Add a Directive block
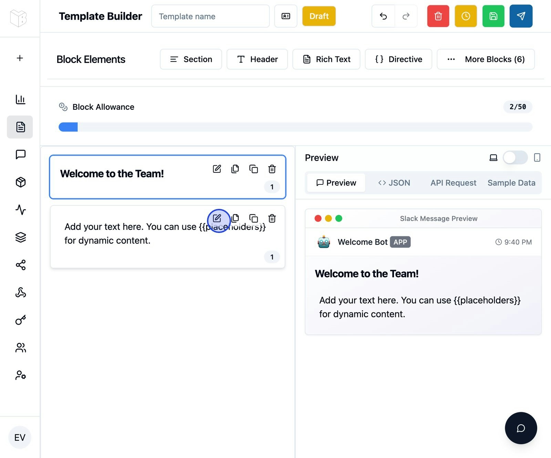This screenshot has width=551, height=458. click(x=398, y=59)
